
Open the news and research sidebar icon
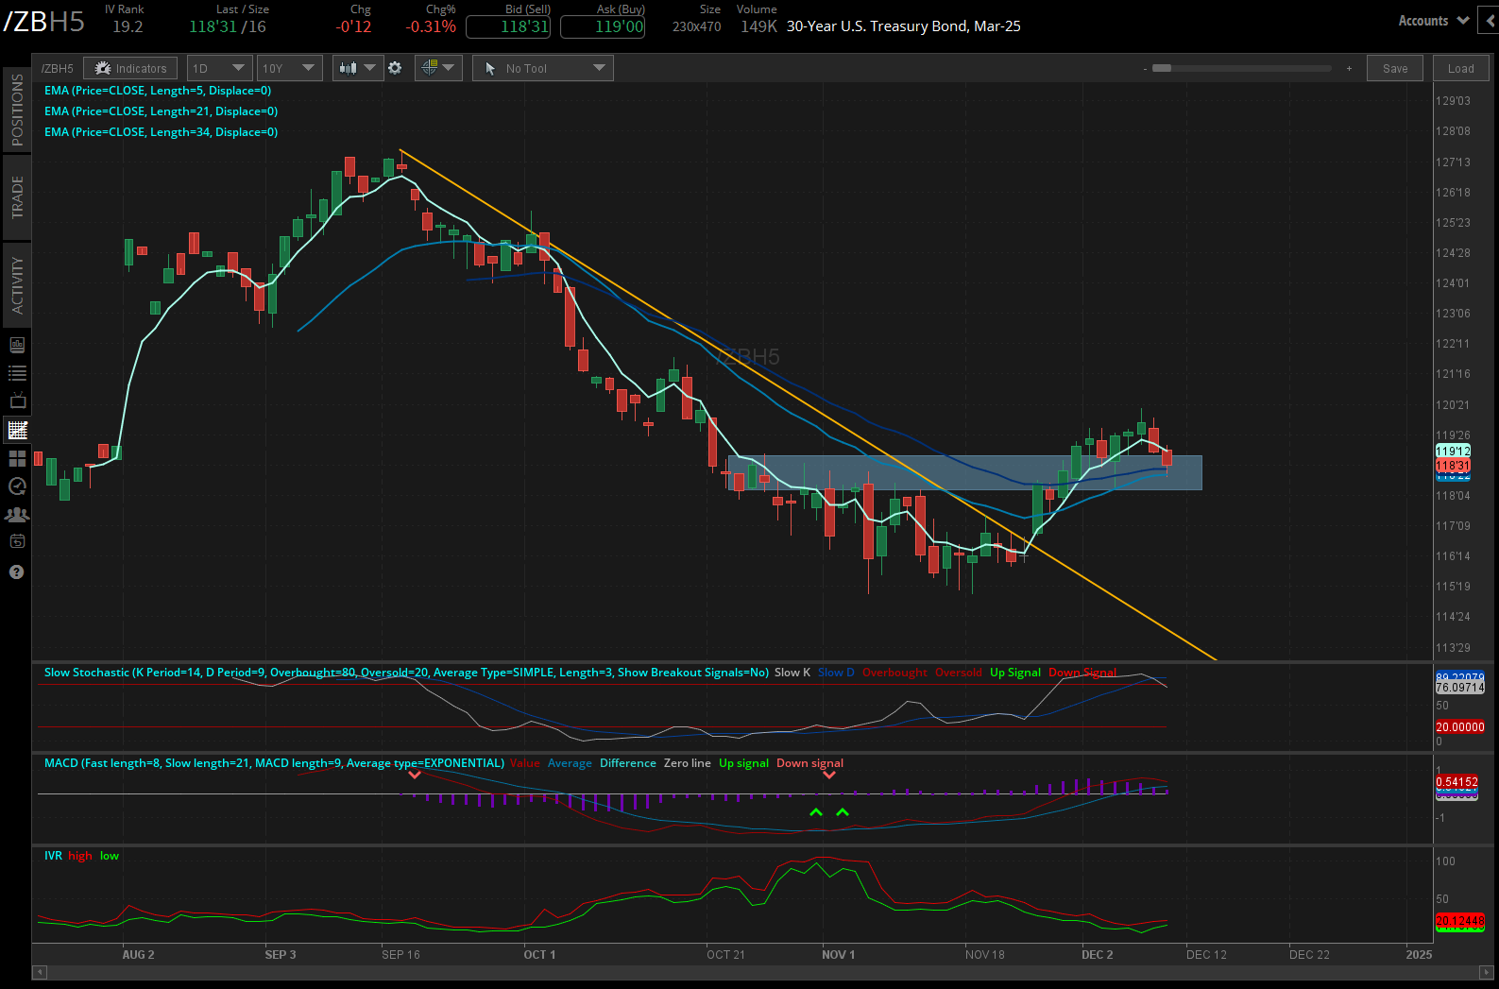point(17,345)
